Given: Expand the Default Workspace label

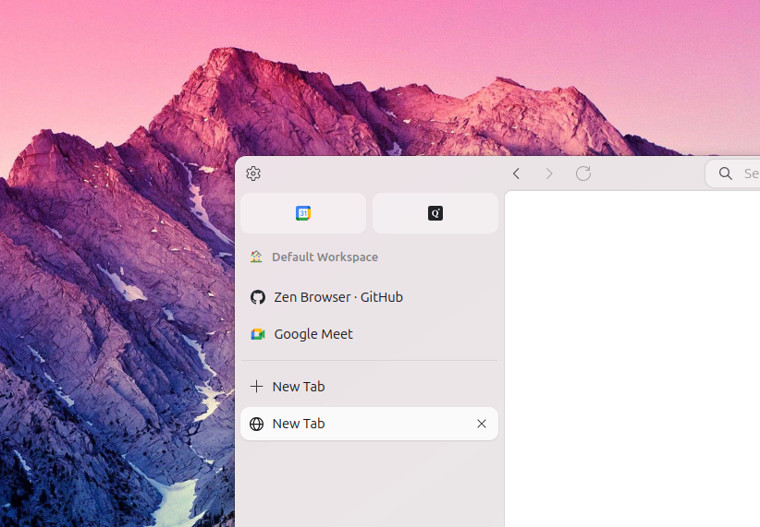Looking at the screenshot, I should 325,257.
